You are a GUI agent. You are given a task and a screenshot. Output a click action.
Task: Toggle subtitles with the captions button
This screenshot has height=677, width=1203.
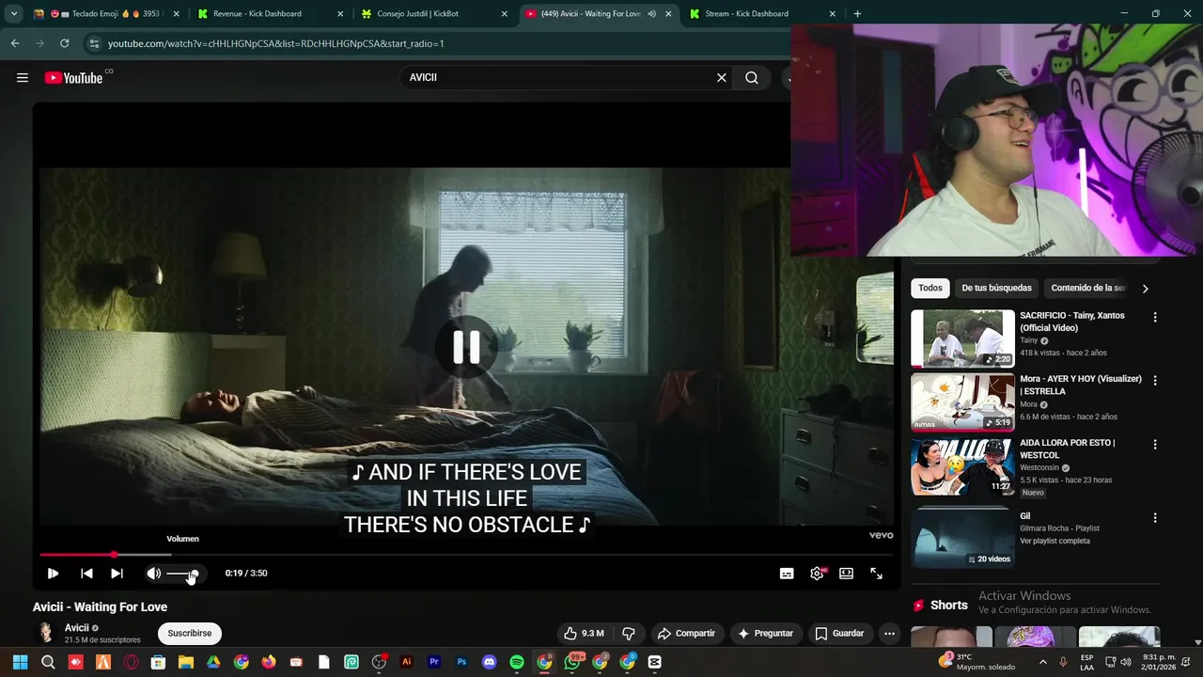click(787, 574)
